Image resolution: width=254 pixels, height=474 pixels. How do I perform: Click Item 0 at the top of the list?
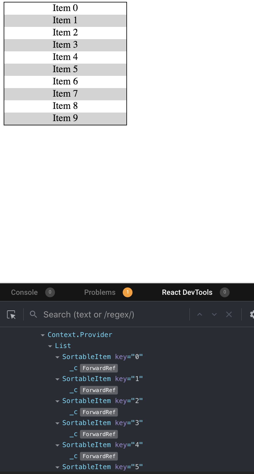[x=65, y=8]
